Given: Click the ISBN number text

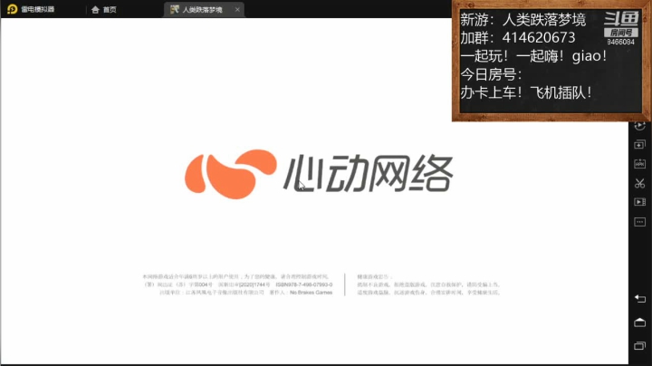Looking at the screenshot, I should pos(304,284).
